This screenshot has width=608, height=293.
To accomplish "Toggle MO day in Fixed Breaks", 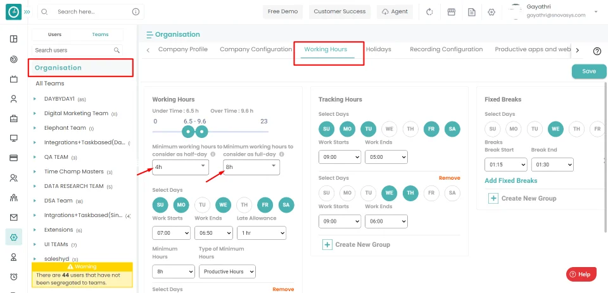I will pyautogui.click(x=514, y=129).
